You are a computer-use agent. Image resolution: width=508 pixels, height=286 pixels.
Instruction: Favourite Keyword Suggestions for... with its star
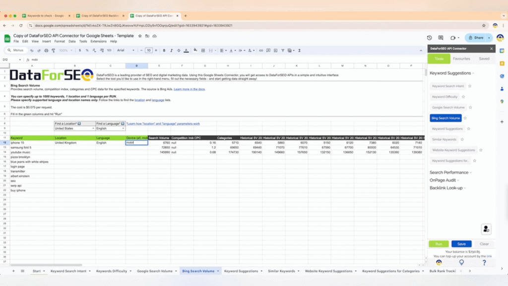pos(475,161)
